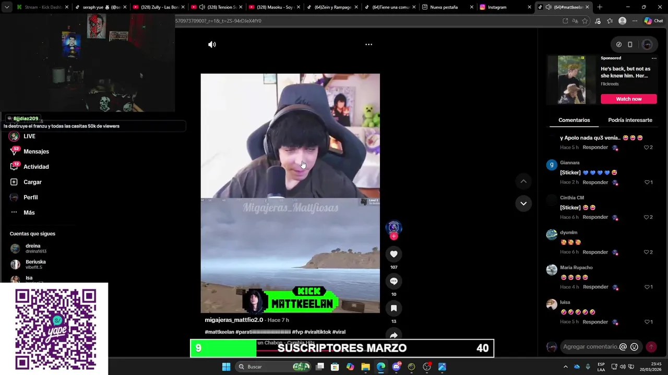Open the emoji picker in comment box
The width and height of the screenshot is (668, 375).
point(634,347)
